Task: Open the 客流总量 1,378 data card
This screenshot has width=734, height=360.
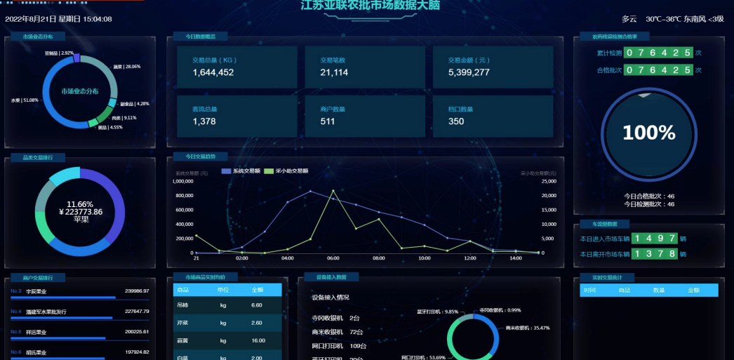Action: [x=237, y=116]
